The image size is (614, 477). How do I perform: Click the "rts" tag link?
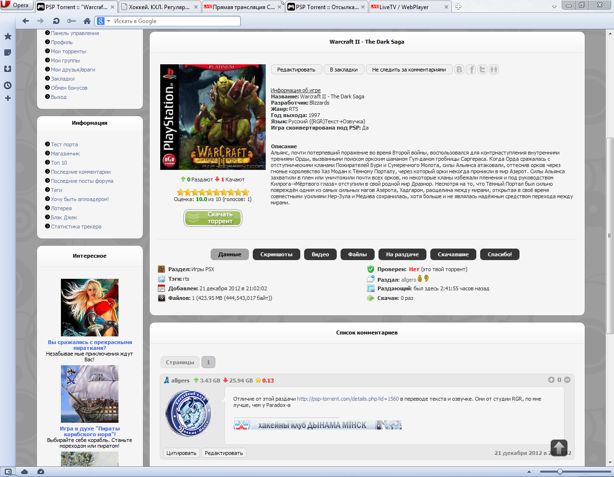(x=186, y=279)
